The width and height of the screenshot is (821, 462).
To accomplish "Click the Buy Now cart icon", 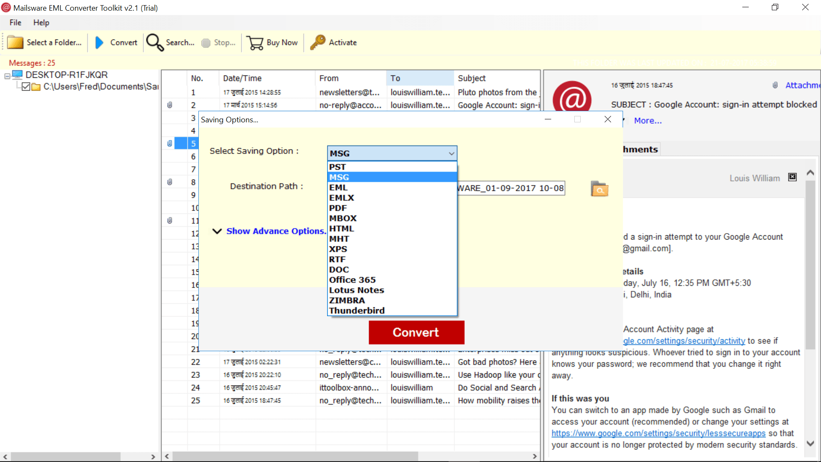I will (x=255, y=42).
